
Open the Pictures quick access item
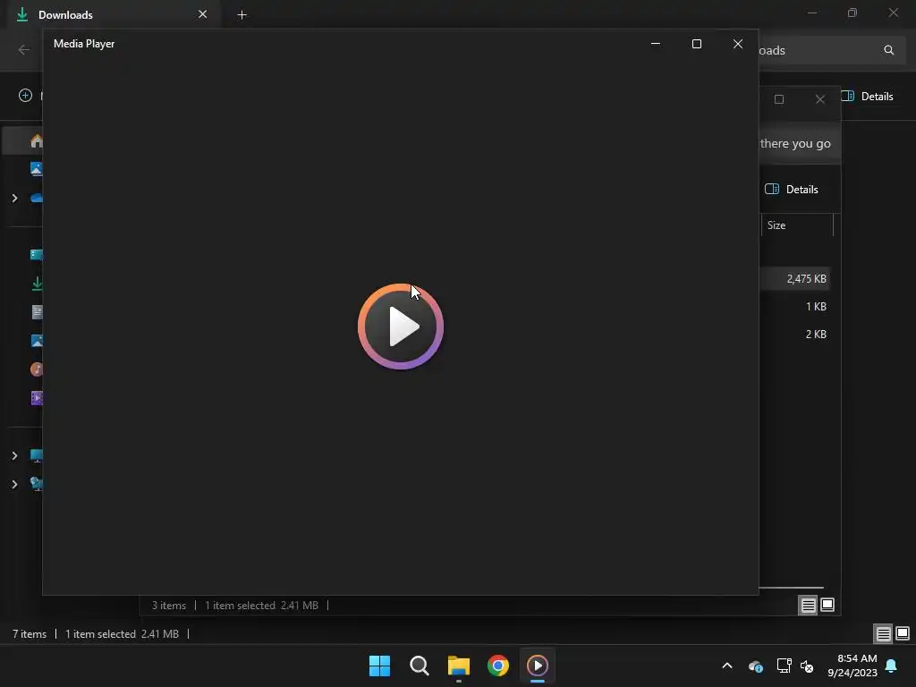click(x=36, y=341)
